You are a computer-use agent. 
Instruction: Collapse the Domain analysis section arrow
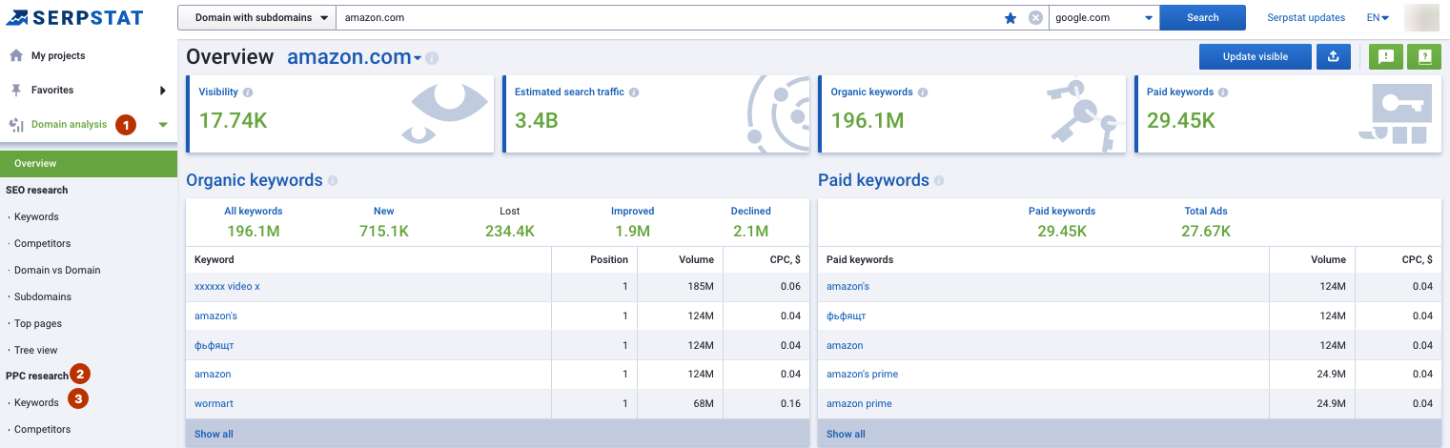click(x=163, y=125)
